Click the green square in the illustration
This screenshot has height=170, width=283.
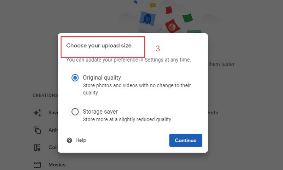(188, 18)
